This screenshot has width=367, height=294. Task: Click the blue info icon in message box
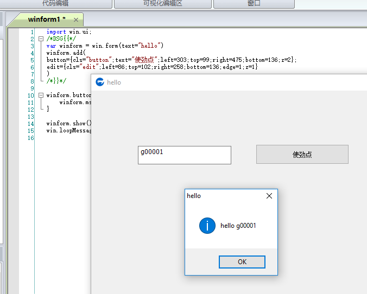(207, 225)
